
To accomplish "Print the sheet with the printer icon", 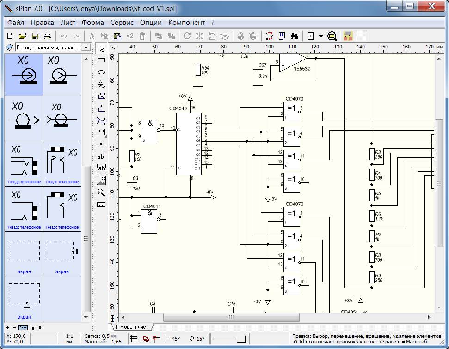I will (48, 36).
